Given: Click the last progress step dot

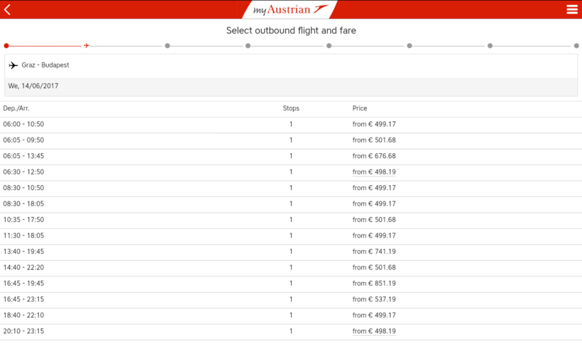Looking at the screenshot, I should [576, 45].
